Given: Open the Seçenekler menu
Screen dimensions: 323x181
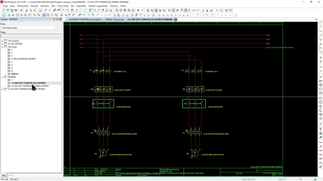Looking at the screenshot, I should pos(81,6).
